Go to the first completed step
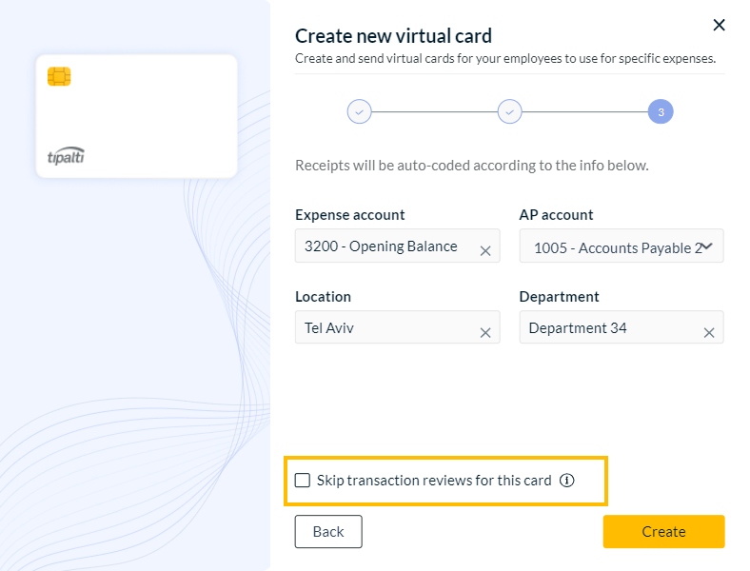The image size is (750, 571). [359, 112]
